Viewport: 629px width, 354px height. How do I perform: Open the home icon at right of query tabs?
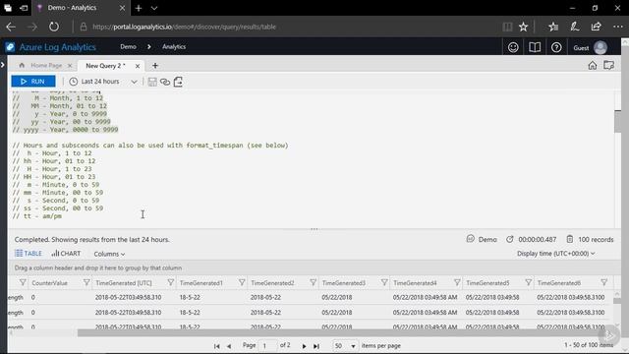click(x=592, y=66)
